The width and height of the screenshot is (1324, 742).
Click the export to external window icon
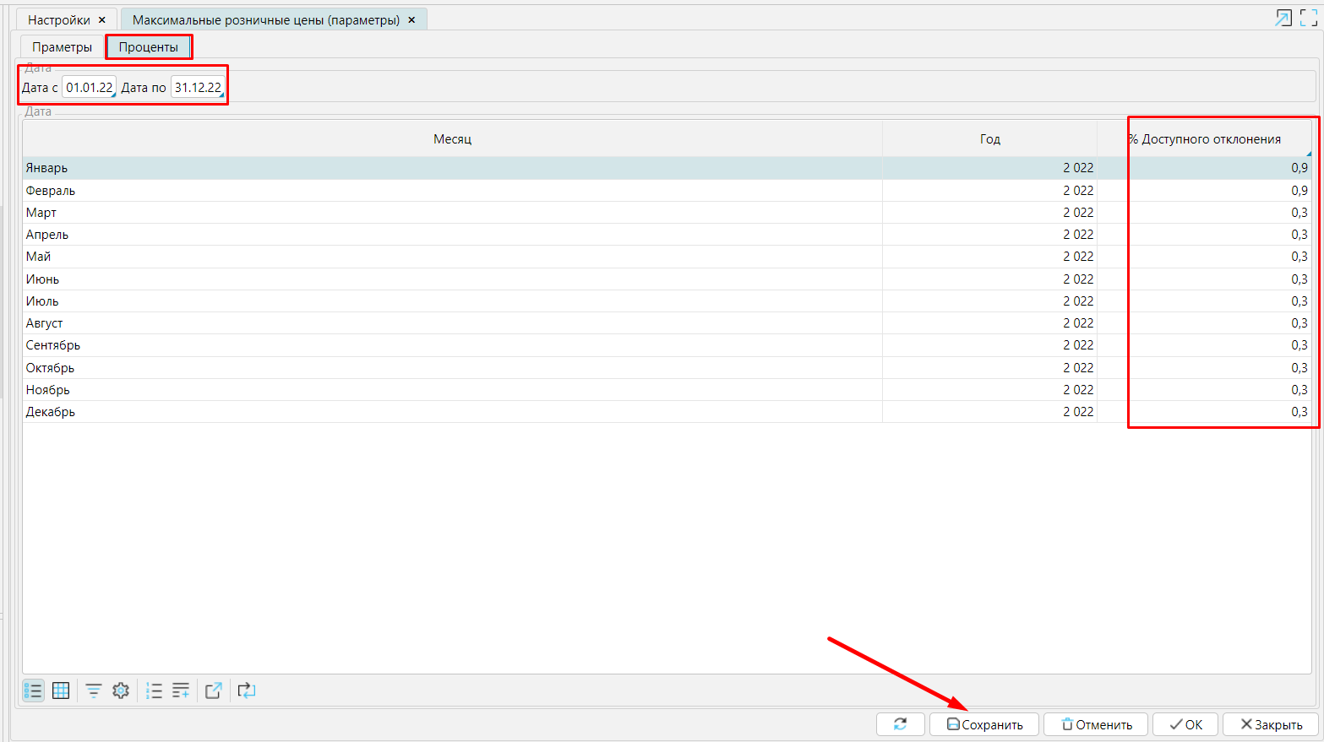pyautogui.click(x=214, y=691)
